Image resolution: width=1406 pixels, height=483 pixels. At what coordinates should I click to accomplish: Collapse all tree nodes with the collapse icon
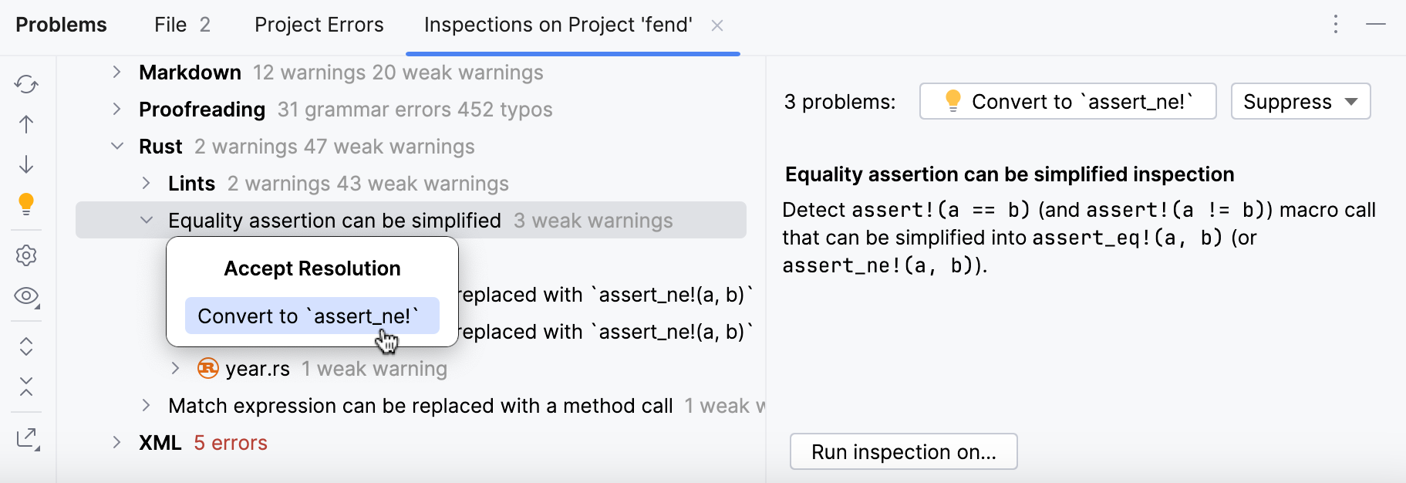coord(26,388)
